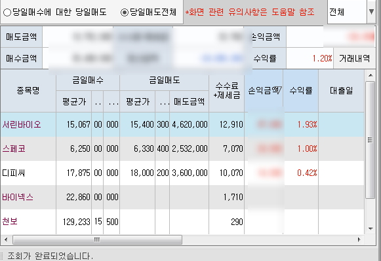Click vertical scrollbar up arrow
Image resolution: width=381 pixels, height=261 pixels.
click(x=371, y=75)
